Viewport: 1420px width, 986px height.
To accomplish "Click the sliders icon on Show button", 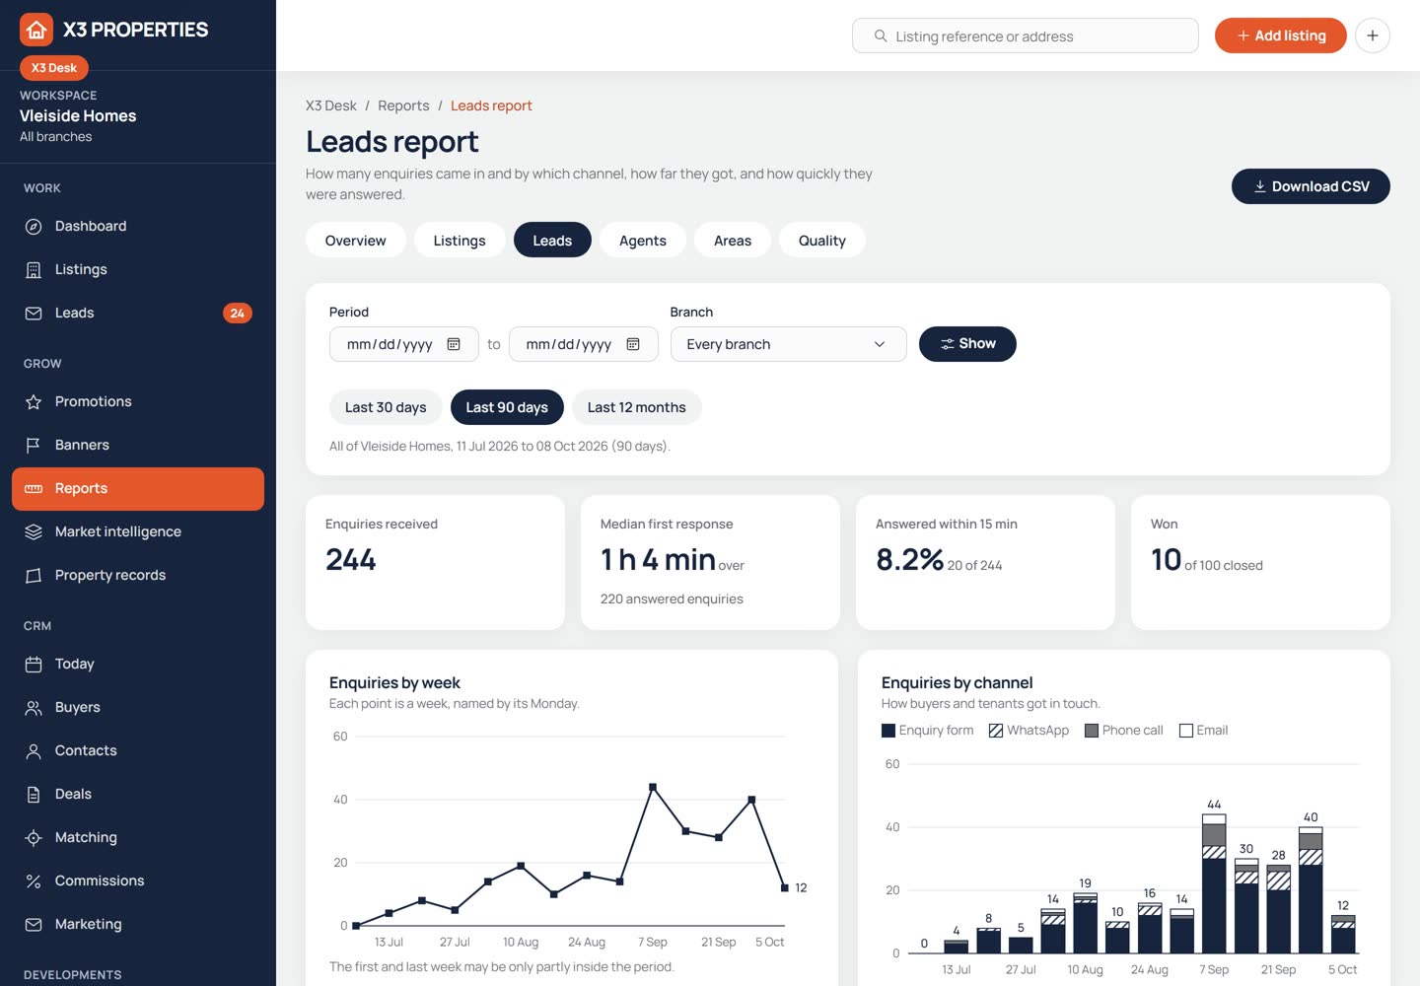I will coord(947,344).
